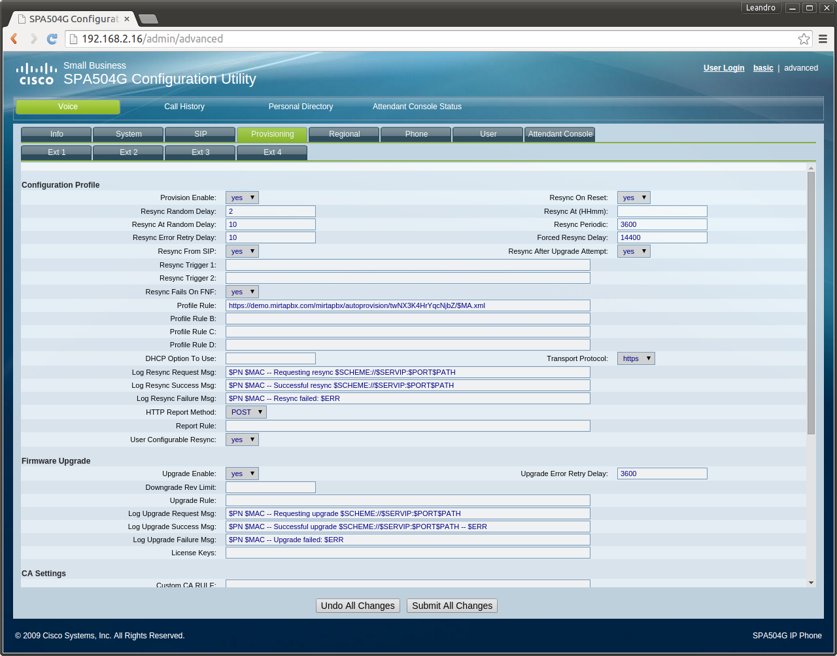Screen dimensions: 837x656
Task: Click the Resync Trigger 1 field
Action: pos(408,265)
